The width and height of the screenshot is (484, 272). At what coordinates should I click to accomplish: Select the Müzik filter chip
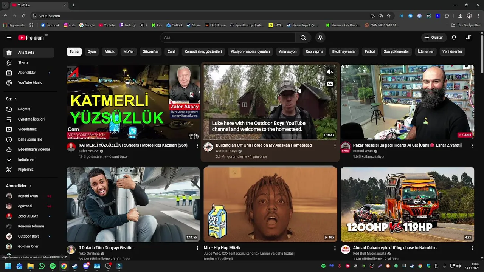coord(110,51)
